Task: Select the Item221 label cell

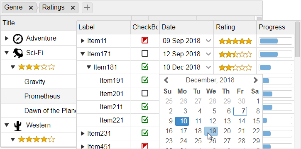Action: click(x=104, y=120)
